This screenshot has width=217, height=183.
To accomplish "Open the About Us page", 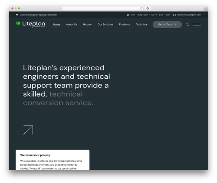I will pos(72,25).
